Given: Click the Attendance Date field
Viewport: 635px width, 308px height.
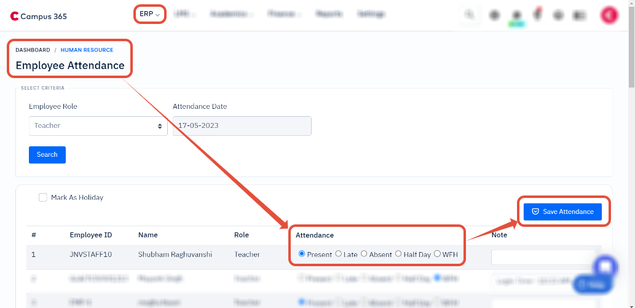Looking at the screenshot, I should (x=242, y=125).
